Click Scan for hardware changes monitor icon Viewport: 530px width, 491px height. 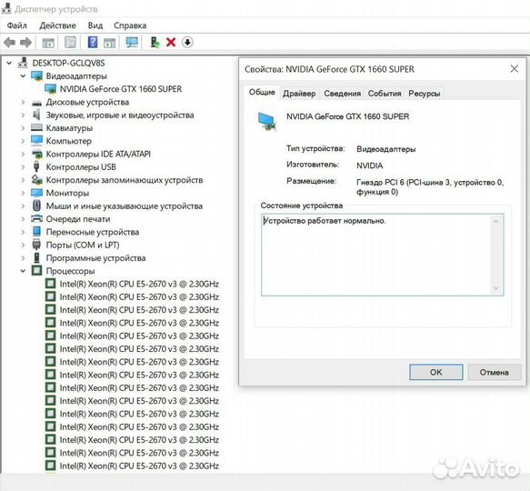(132, 43)
